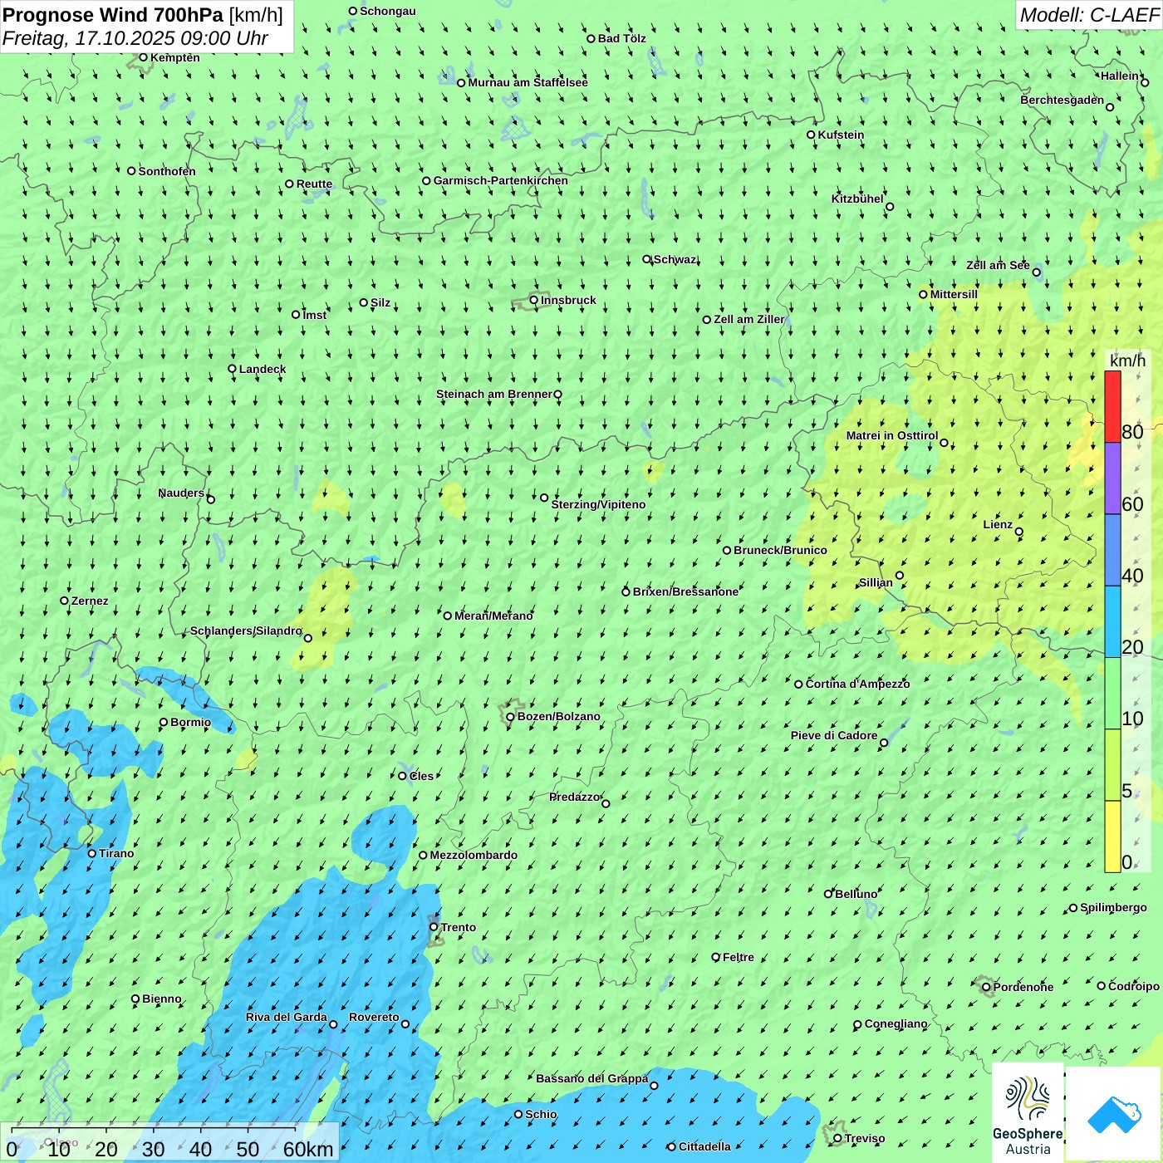Select the Sterzing/Vipiteno label
This screenshot has height=1163, width=1163.
pos(598,504)
